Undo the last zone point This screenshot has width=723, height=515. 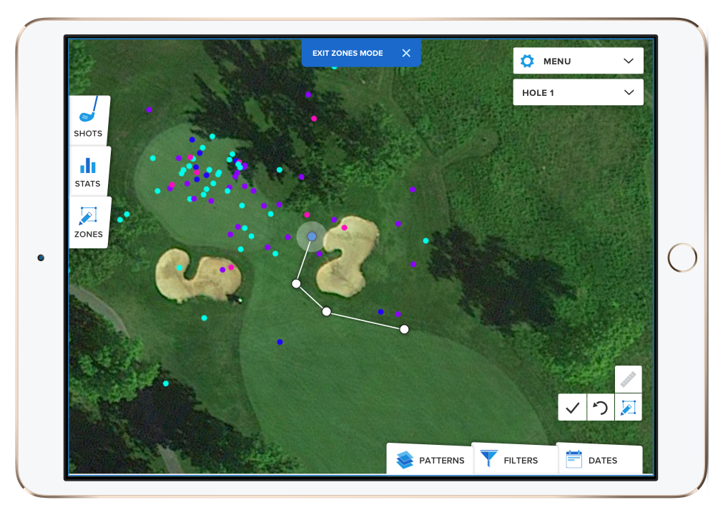(x=601, y=408)
